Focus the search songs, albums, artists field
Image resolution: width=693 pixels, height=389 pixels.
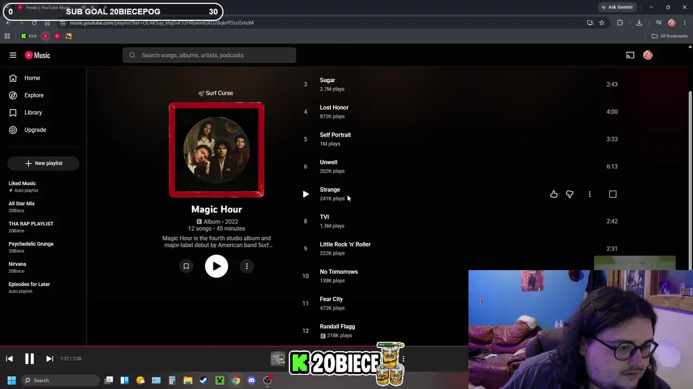pos(209,55)
